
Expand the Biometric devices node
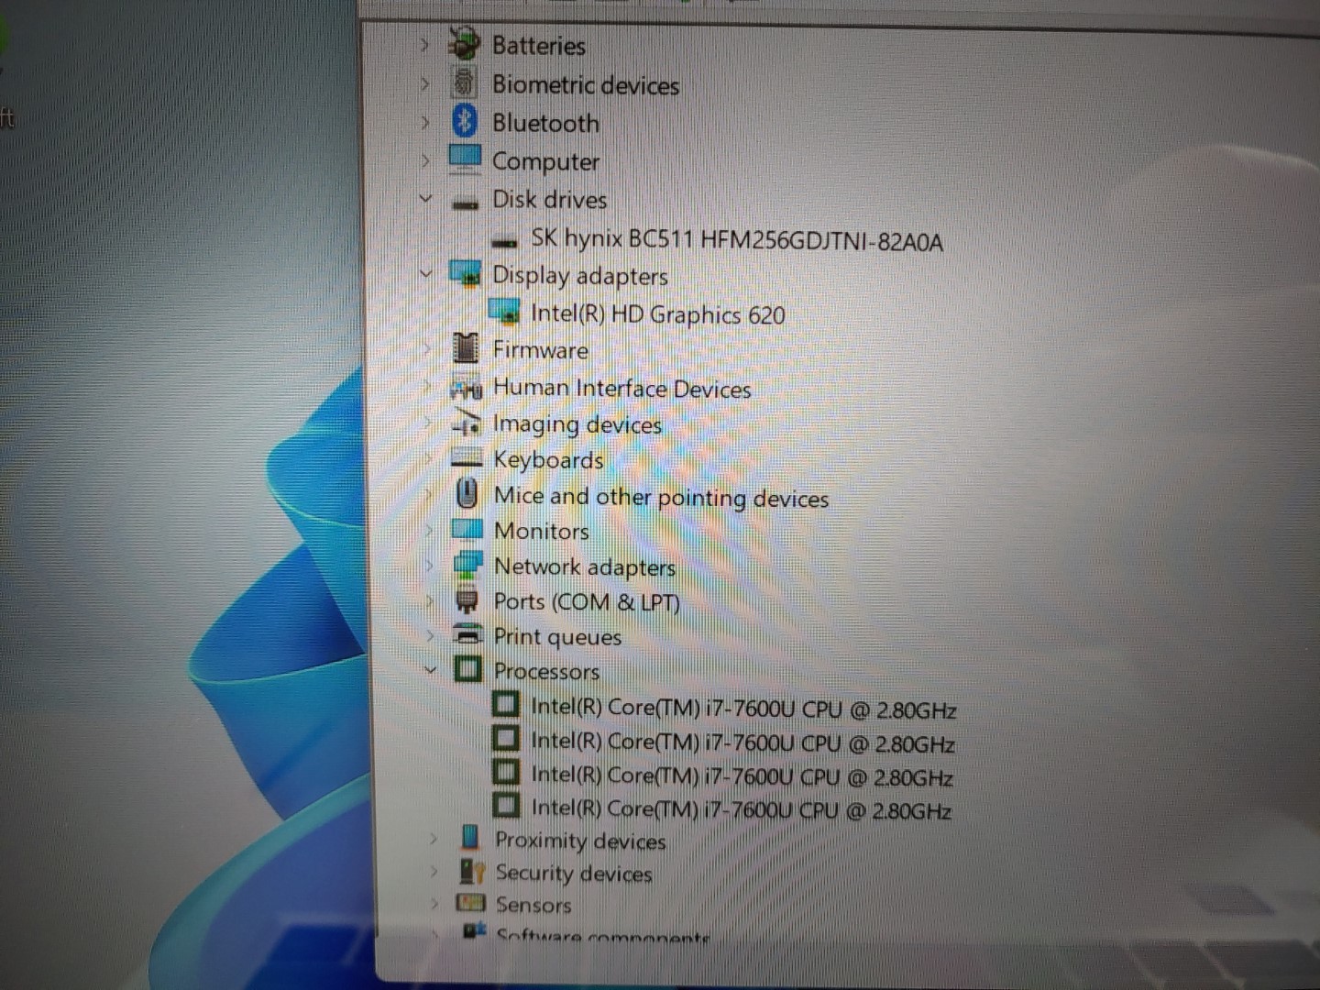423,83
